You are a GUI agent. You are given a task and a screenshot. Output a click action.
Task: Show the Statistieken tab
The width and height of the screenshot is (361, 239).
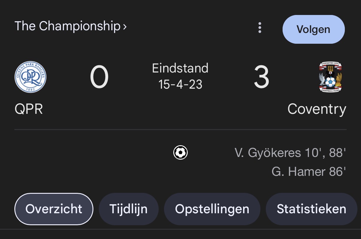(312, 209)
